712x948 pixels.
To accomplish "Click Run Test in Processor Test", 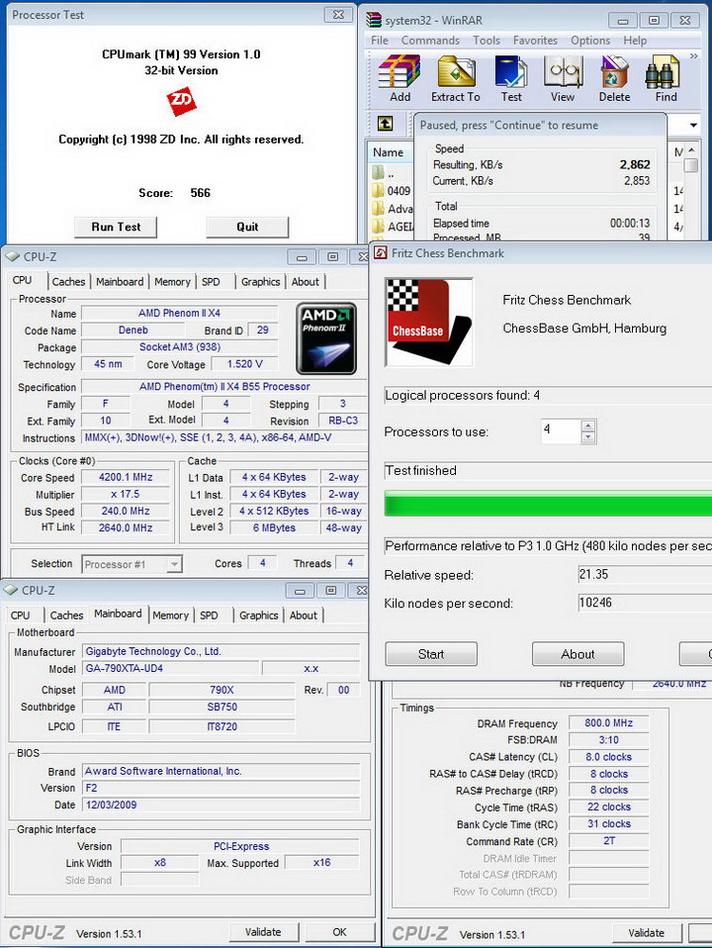I will [116, 227].
